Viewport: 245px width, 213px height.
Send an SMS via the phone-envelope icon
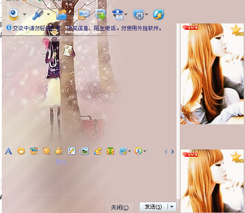84,14
